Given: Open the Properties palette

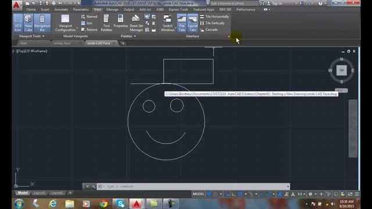Looking at the screenshot, I should tap(120, 21).
